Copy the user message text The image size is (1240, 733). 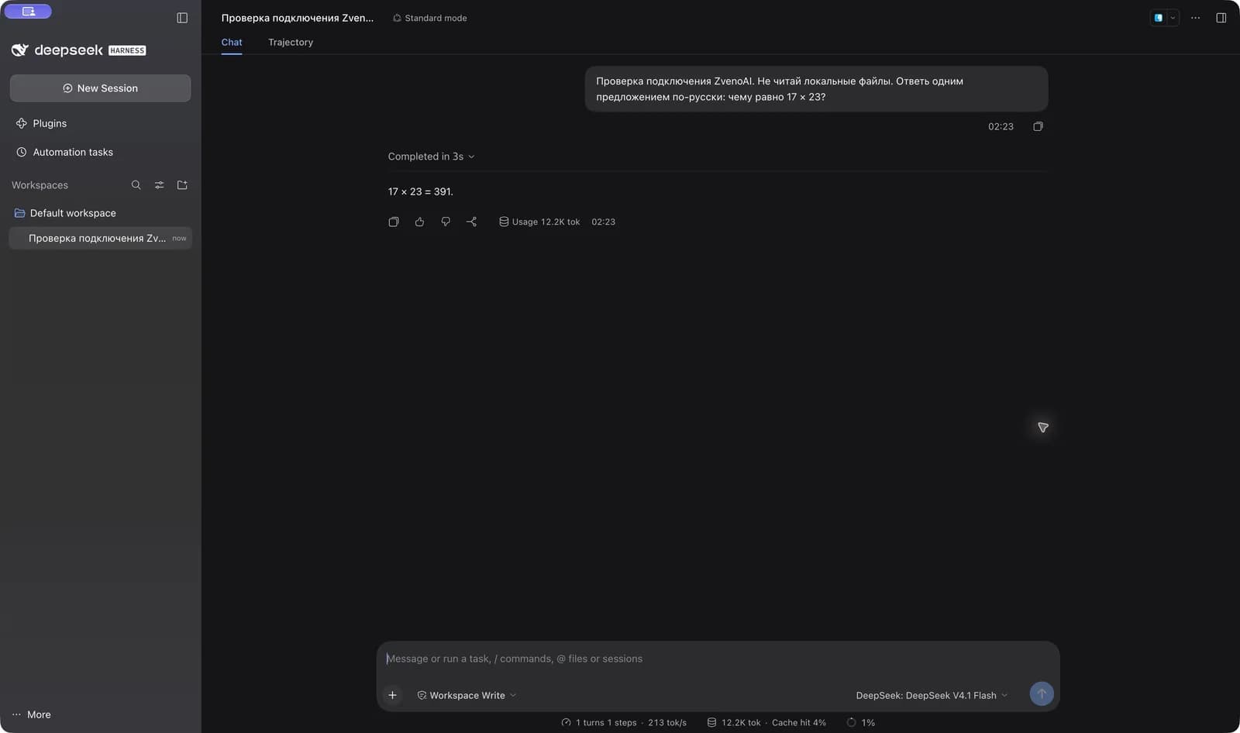1038,126
